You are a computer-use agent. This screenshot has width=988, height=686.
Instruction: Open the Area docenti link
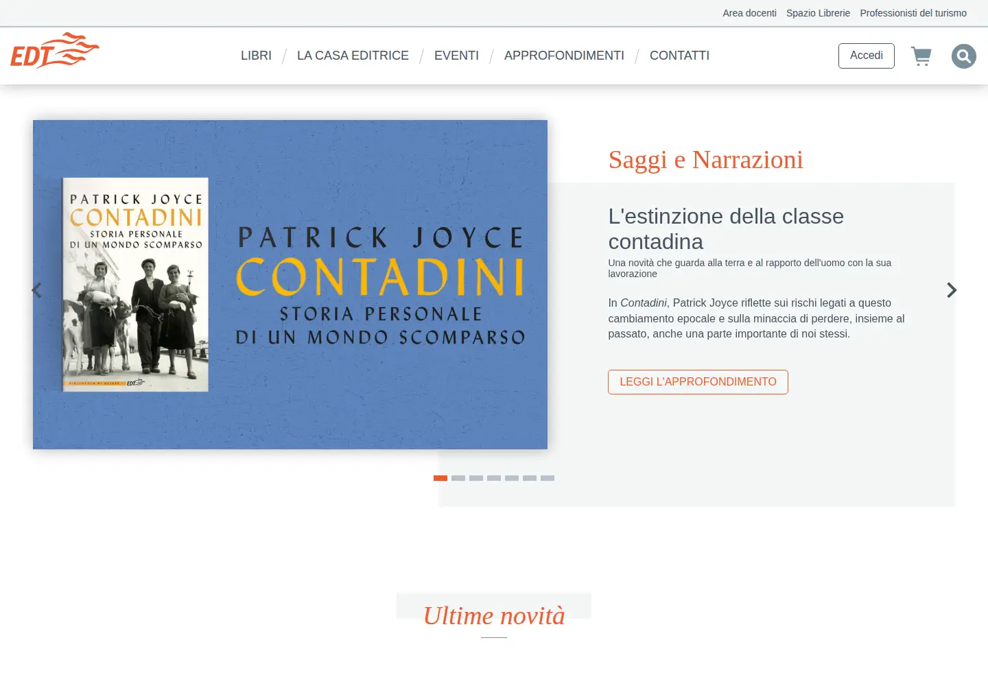(749, 13)
